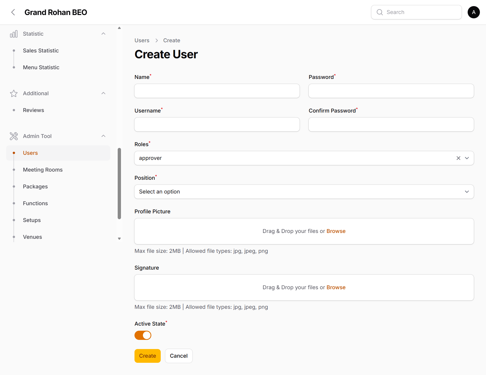Click the Create User heading
Screen dimensions: 486x375
point(166,54)
